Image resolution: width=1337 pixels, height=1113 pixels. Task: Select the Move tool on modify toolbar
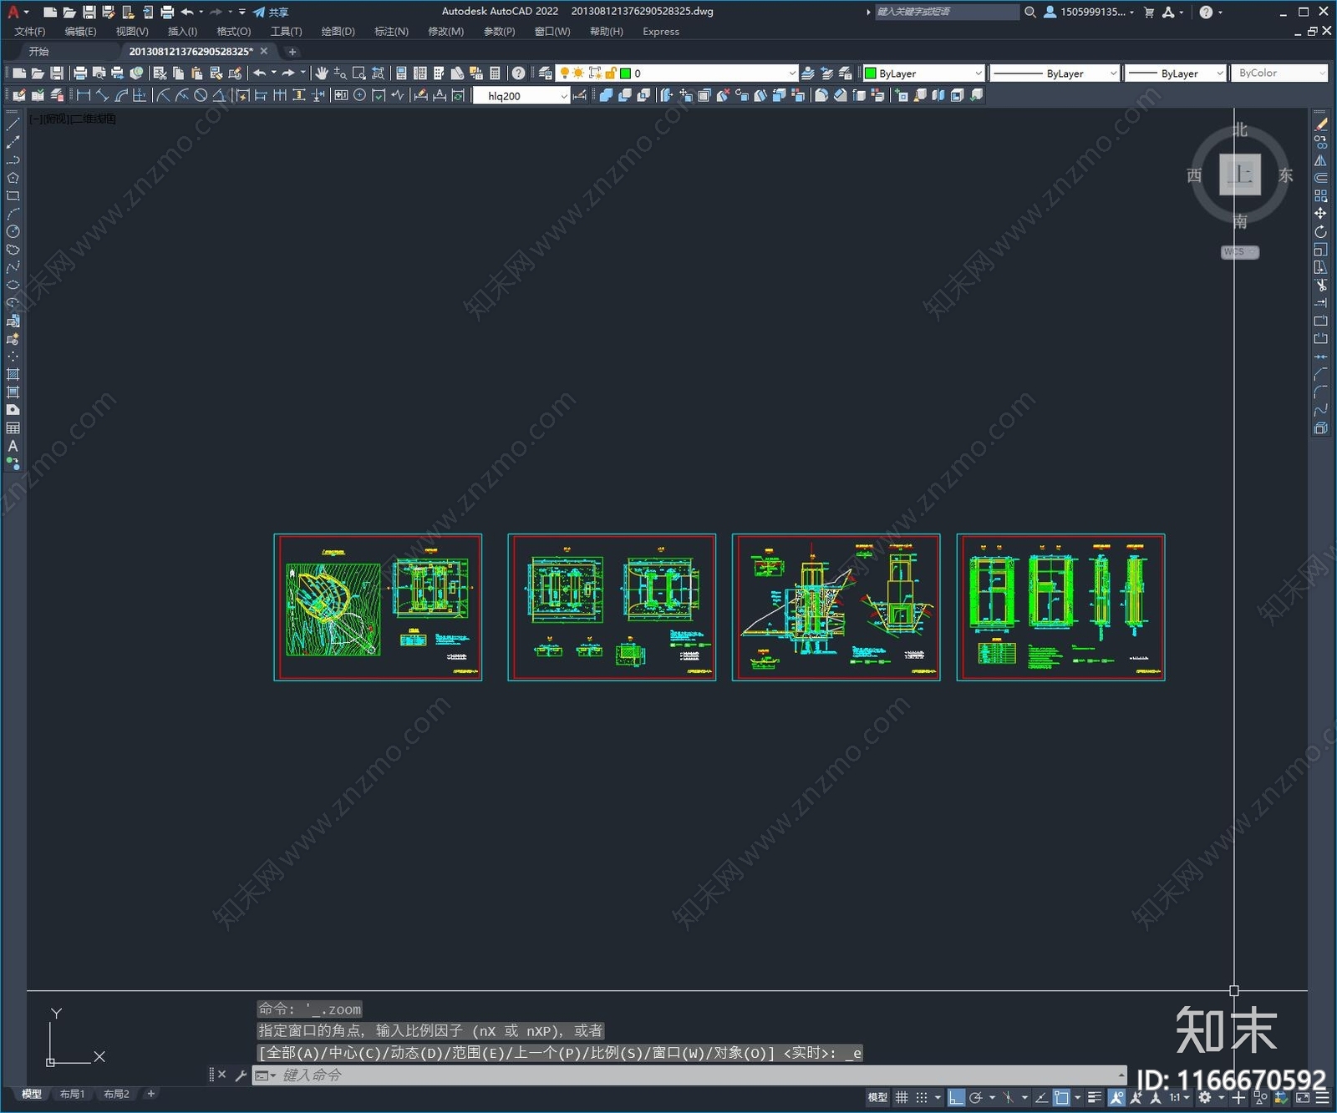pyautogui.click(x=1320, y=214)
